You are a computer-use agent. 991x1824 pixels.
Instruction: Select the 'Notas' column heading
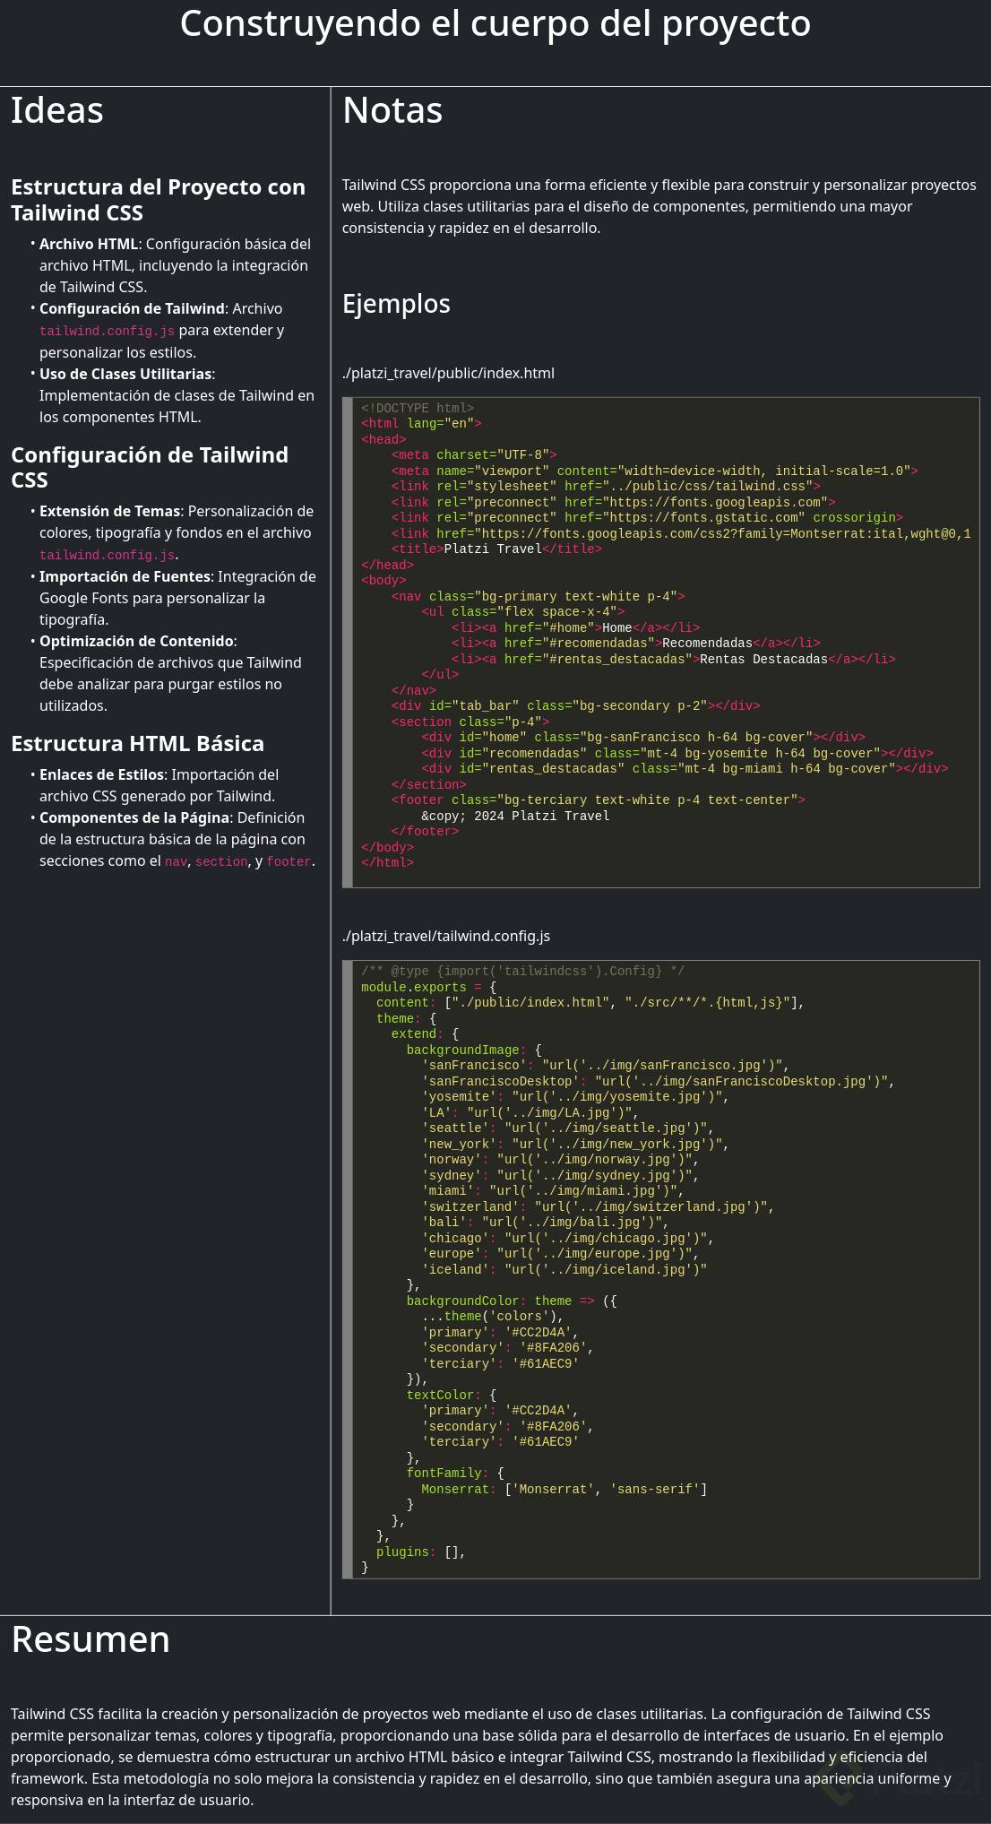coord(392,111)
